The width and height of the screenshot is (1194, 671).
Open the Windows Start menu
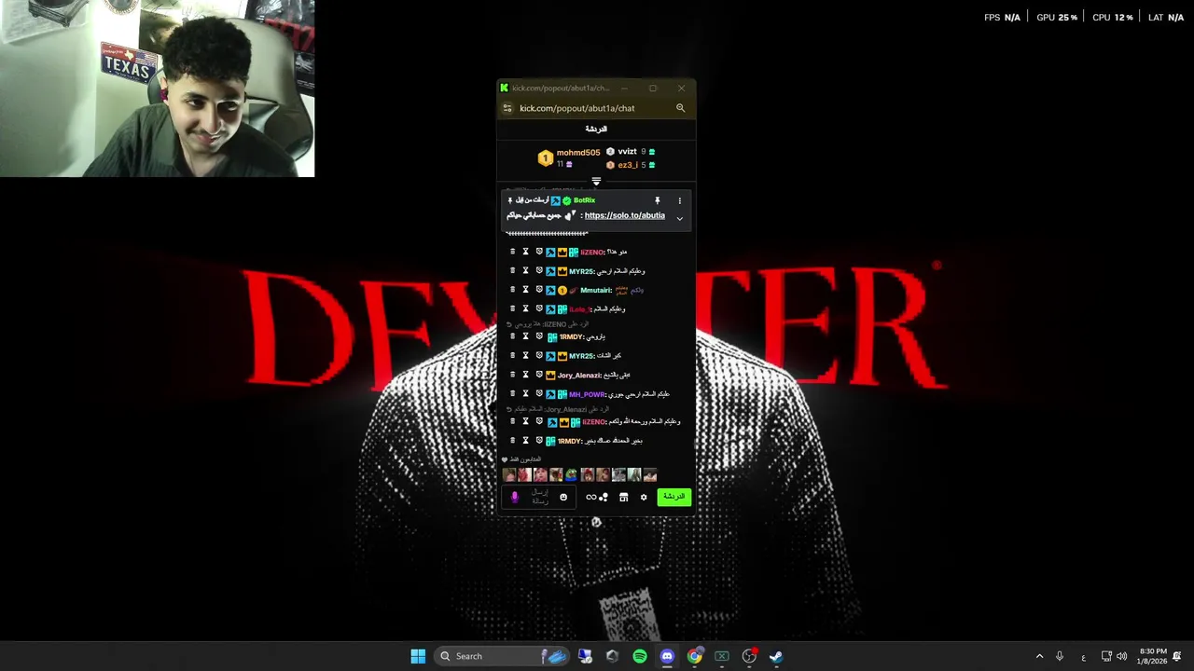[x=418, y=656]
